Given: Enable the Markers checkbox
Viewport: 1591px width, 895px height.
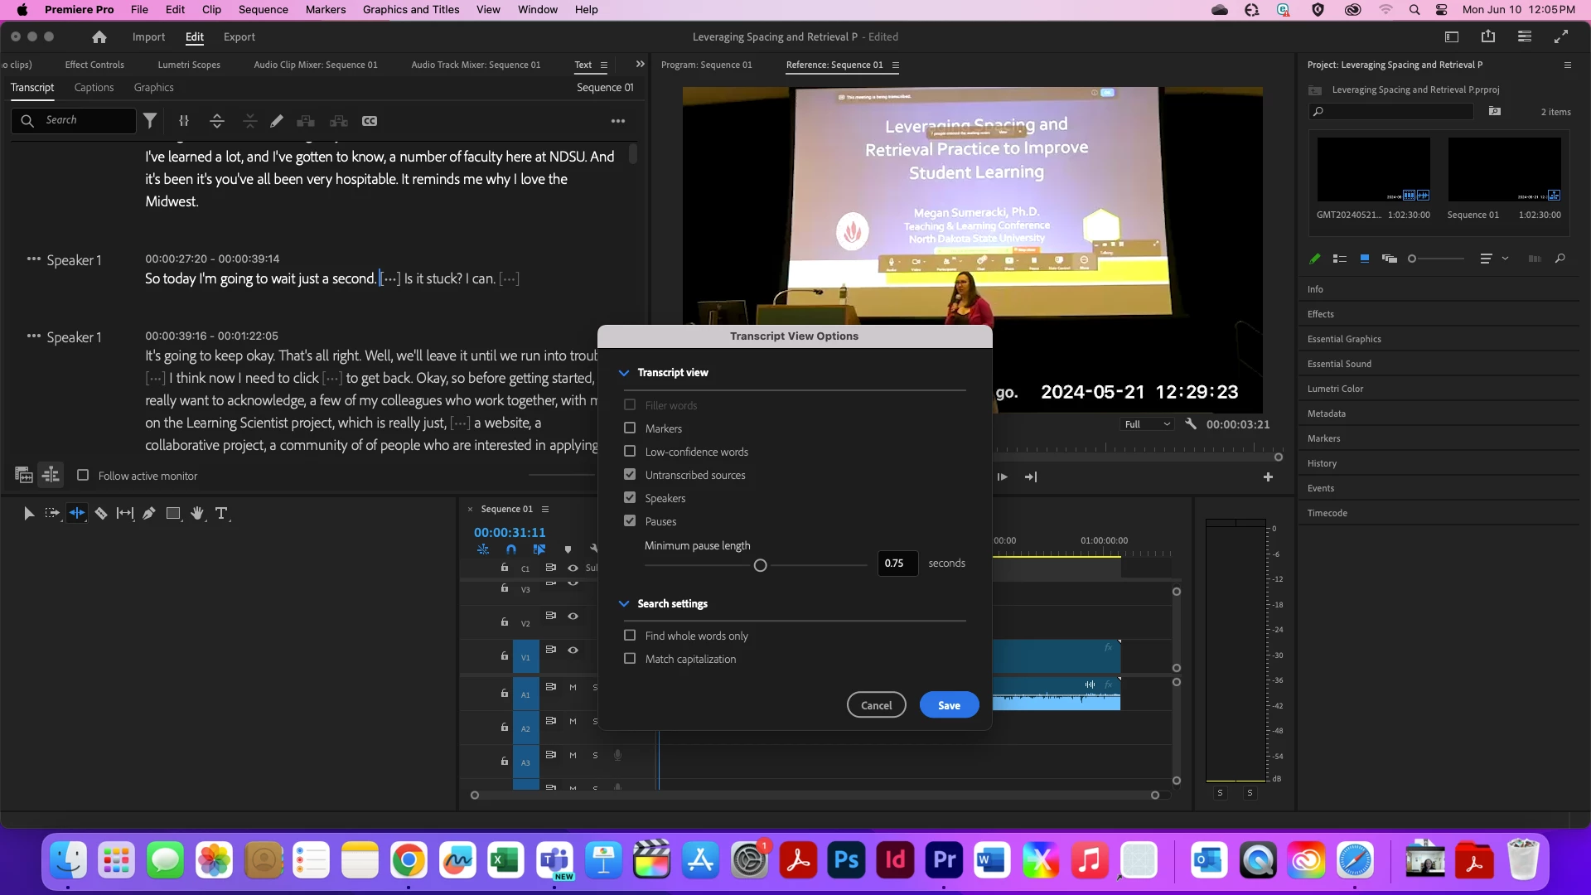Looking at the screenshot, I should click(x=630, y=428).
